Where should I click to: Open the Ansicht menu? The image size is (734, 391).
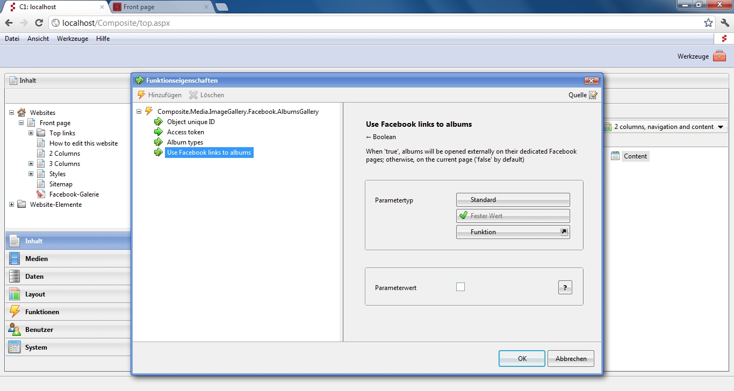(x=38, y=39)
